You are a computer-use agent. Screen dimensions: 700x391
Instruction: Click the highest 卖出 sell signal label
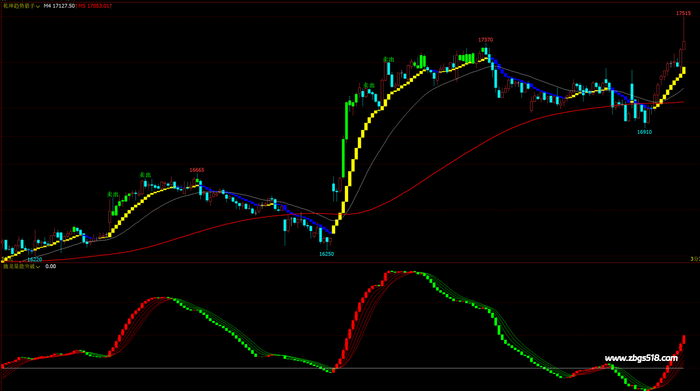coord(388,59)
